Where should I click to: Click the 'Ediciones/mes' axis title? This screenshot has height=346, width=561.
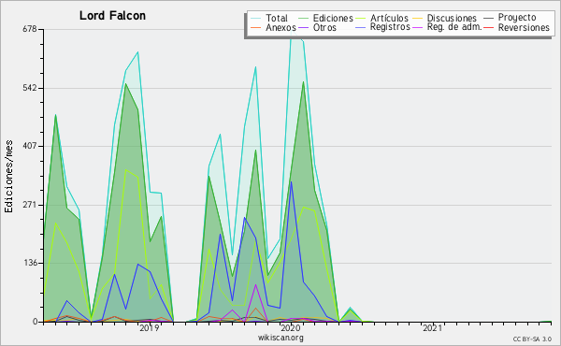click(x=8, y=177)
